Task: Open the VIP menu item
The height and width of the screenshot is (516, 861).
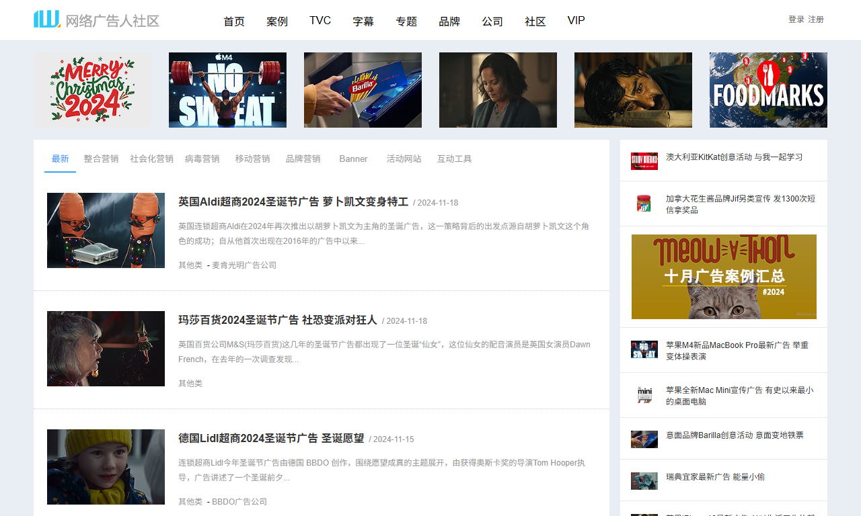Action: (576, 21)
